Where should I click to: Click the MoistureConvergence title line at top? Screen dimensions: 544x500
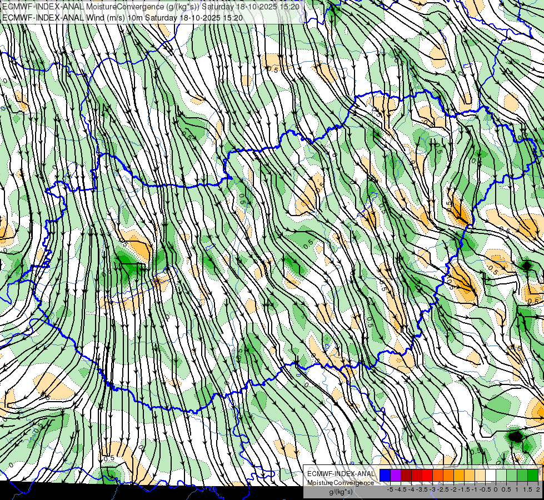coord(151,6)
